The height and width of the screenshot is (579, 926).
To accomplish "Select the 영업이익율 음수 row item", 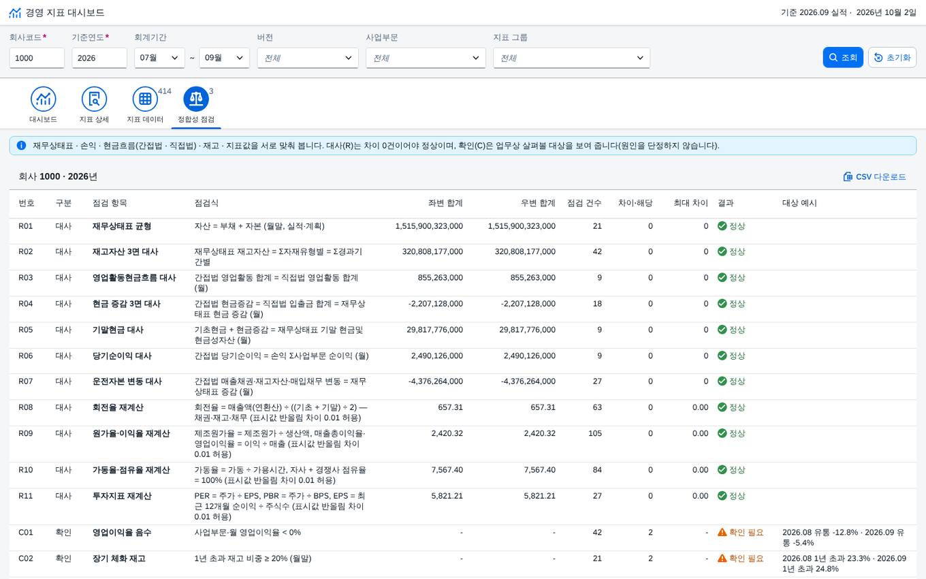I will 122,533.
